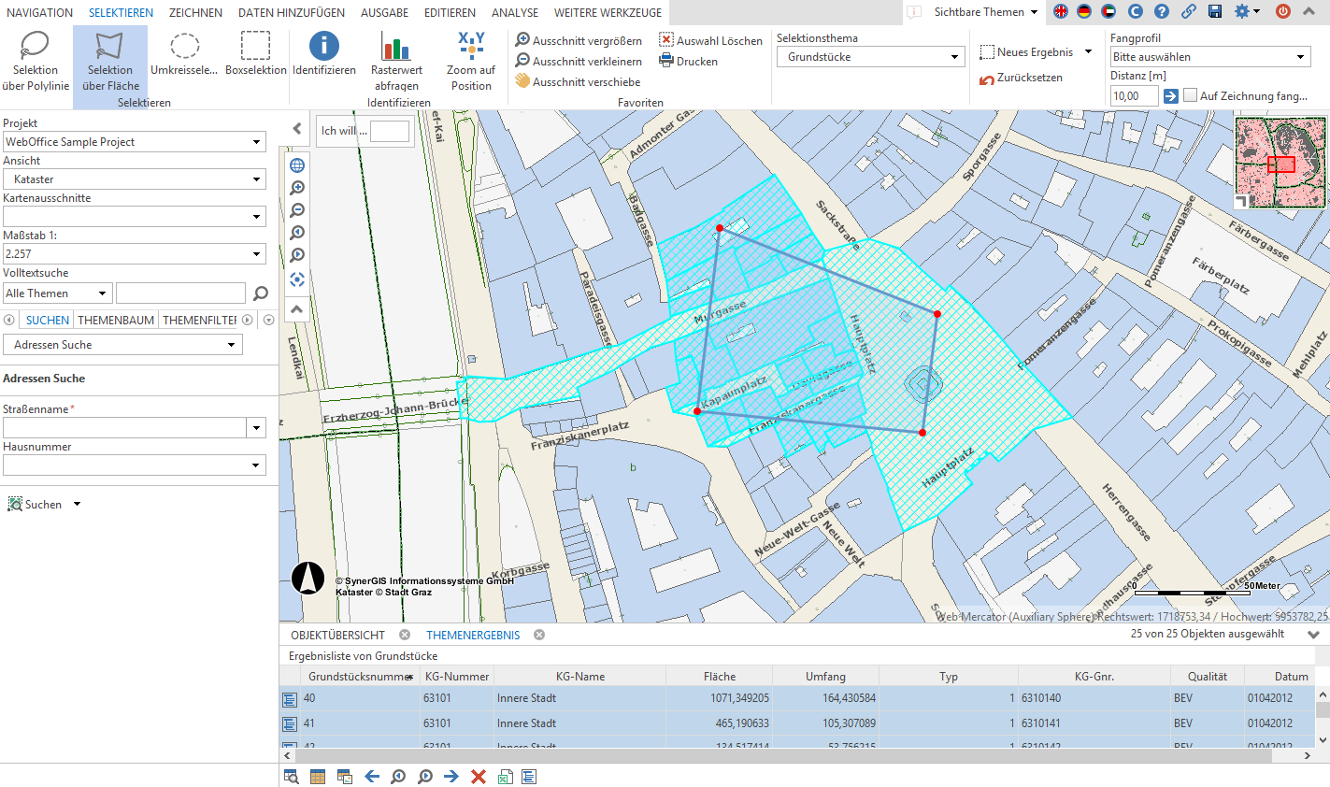The width and height of the screenshot is (1330, 787).
Task: Click the full extent globe icon
Action: pyautogui.click(x=297, y=165)
